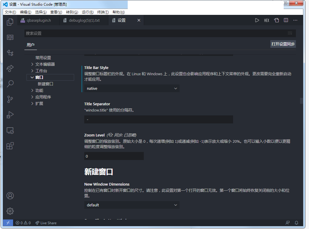
Task: Click the remote window indicator in status bar
Action: [8, 223]
